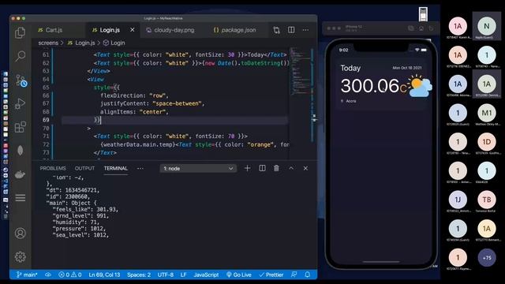Viewport: 505px width, 284px height.
Task: Open the Extensions view
Action: click(x=20, y=127)
